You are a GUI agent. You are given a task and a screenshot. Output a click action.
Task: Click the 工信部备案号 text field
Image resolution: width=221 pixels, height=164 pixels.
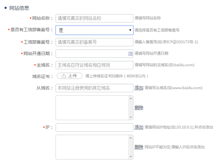tap(94, 42)
